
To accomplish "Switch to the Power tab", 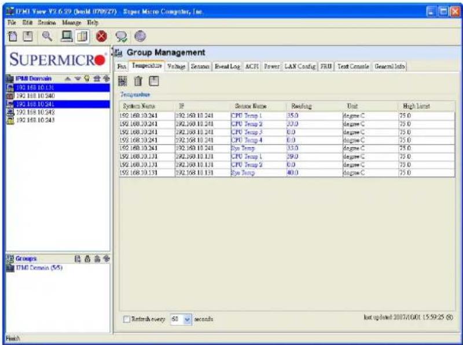I will 271,66.
